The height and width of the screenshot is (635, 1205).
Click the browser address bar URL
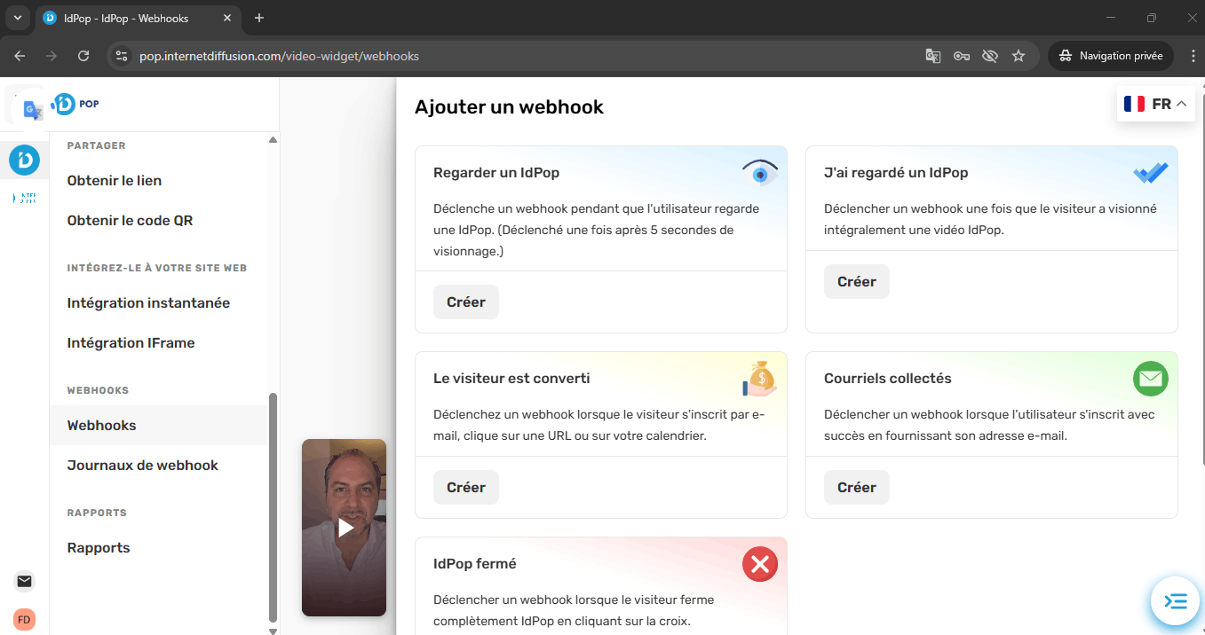pyautogui.click(x=279, y=56)
